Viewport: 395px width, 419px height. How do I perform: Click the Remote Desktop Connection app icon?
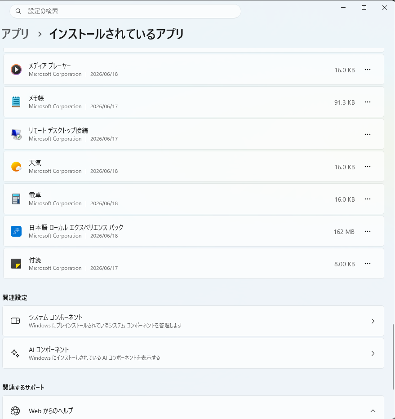point(16,134)
